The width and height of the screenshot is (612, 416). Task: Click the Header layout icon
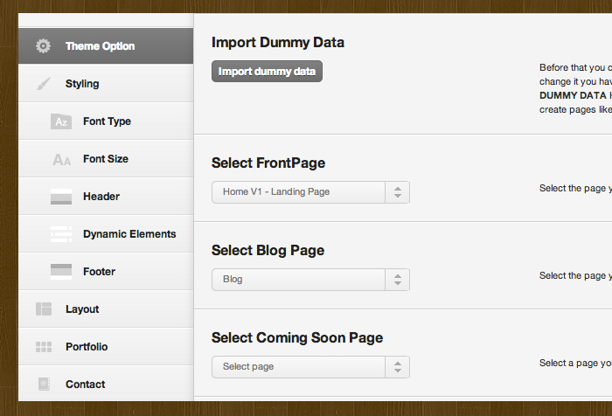click(x=60, y=197)
